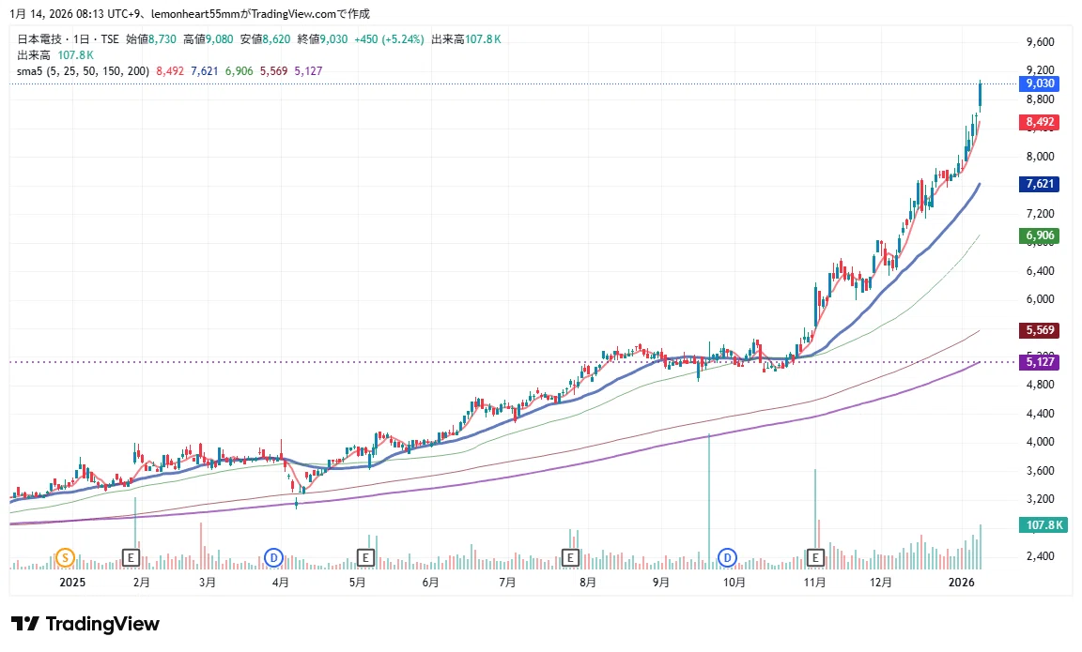1082x652 pixels.
Task: Select the 出来高 volume indicator legend line
Action: (55, 55)
